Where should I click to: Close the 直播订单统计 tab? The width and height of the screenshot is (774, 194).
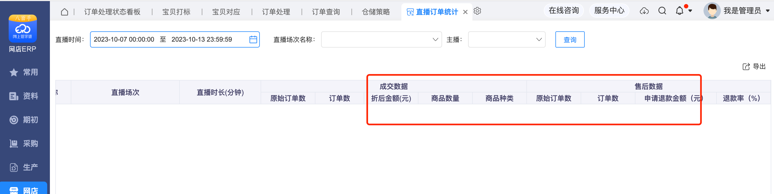(x=465, y=12)
